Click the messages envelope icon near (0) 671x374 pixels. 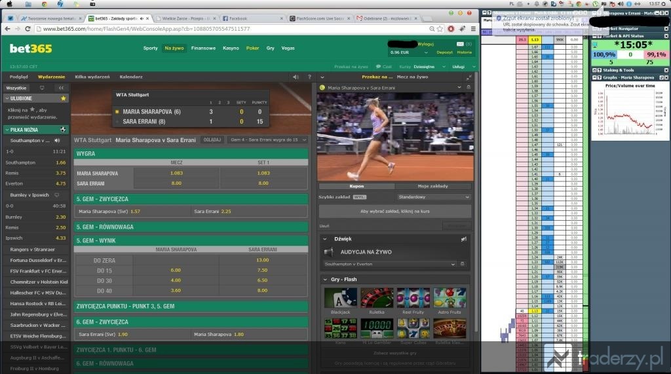[x=460, y=44]
